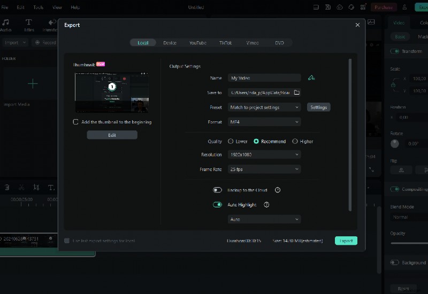
Task: Click the help icon next to Auto Highlight
Action: pyautogui.click(x=266, y=205)
